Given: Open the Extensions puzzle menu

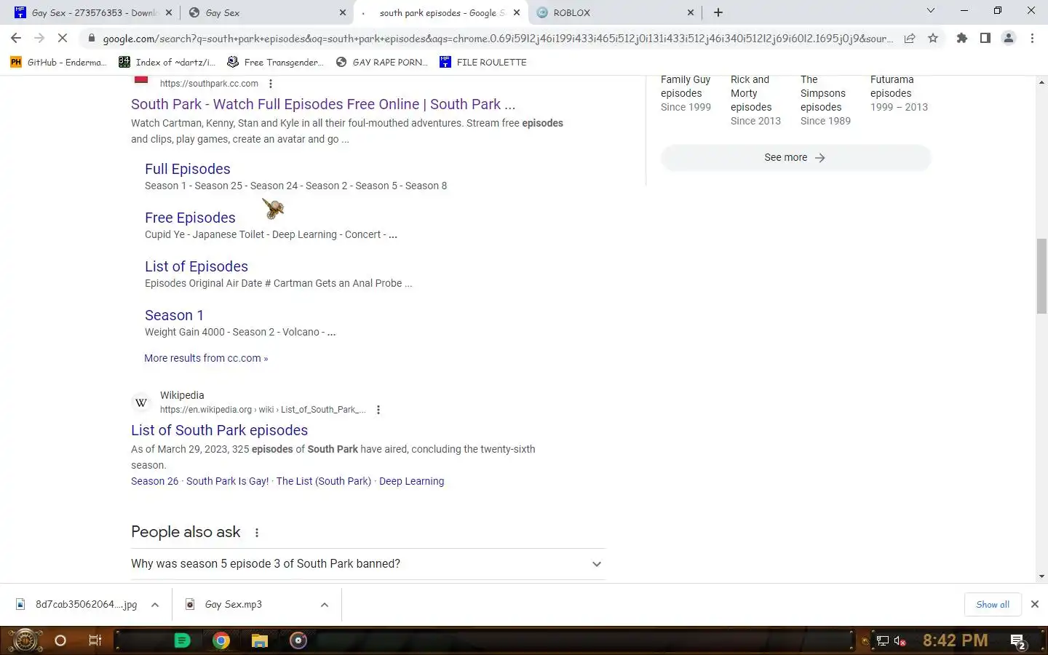Looking at the screenshot, I should click(x=962, y=38).
